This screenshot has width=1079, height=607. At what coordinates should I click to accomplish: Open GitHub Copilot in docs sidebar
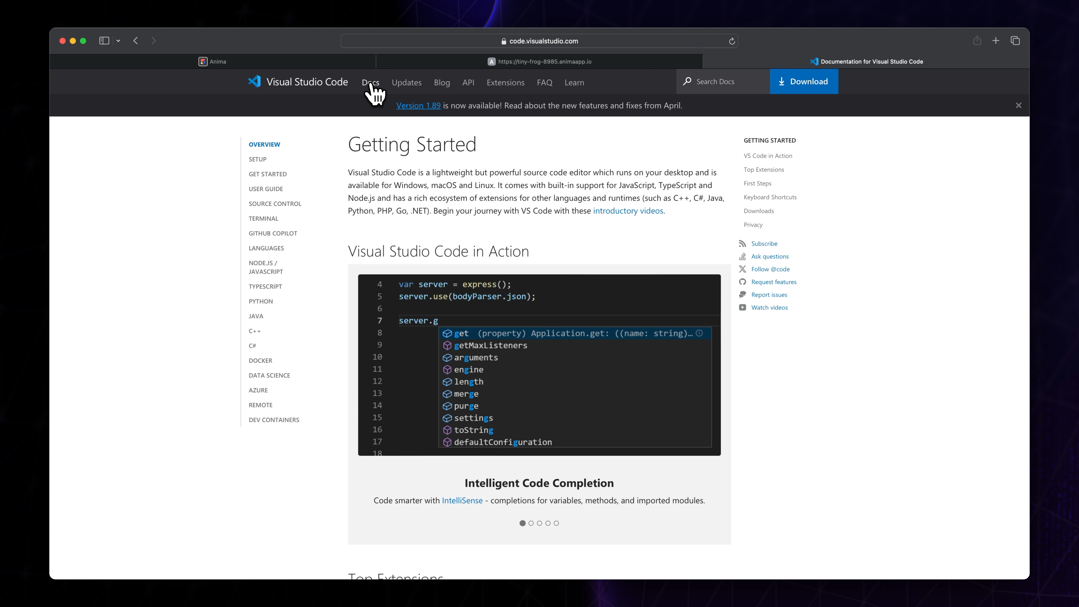pyautogui.click(x=273, y=233)
